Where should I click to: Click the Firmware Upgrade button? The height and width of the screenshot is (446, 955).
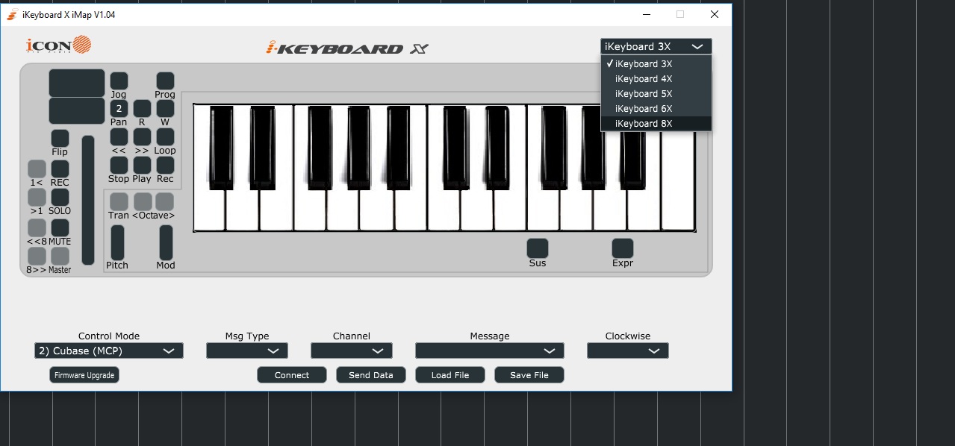(x=84, y=375)
